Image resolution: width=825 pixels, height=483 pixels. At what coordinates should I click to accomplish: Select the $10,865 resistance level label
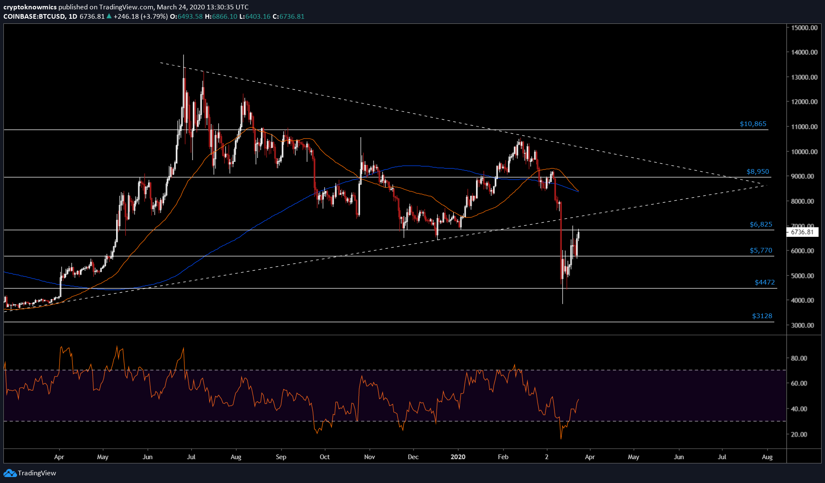click(753, 124)
